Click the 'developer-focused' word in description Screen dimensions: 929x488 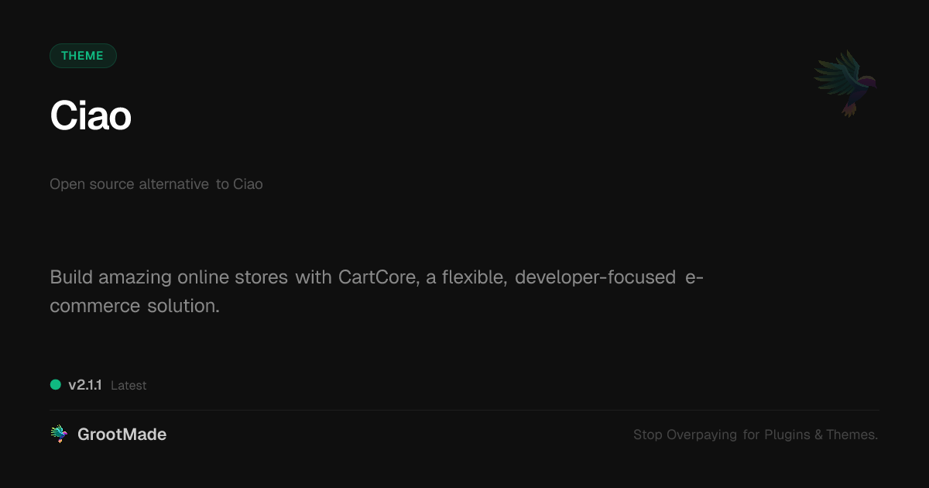(x=595, y=277)
